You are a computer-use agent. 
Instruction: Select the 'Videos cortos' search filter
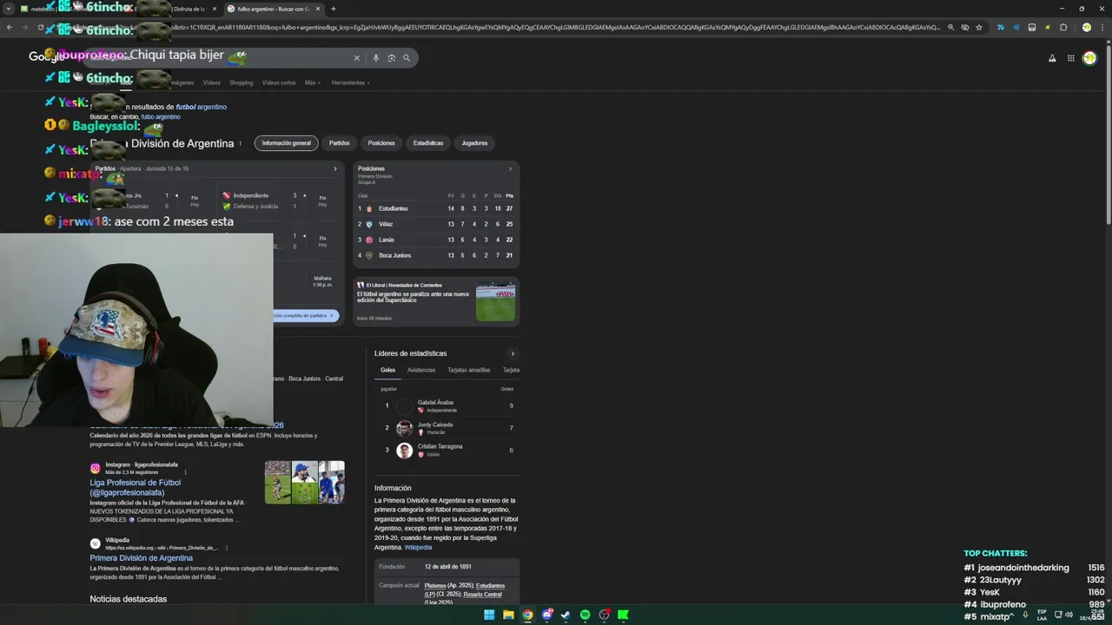point(279,82)
